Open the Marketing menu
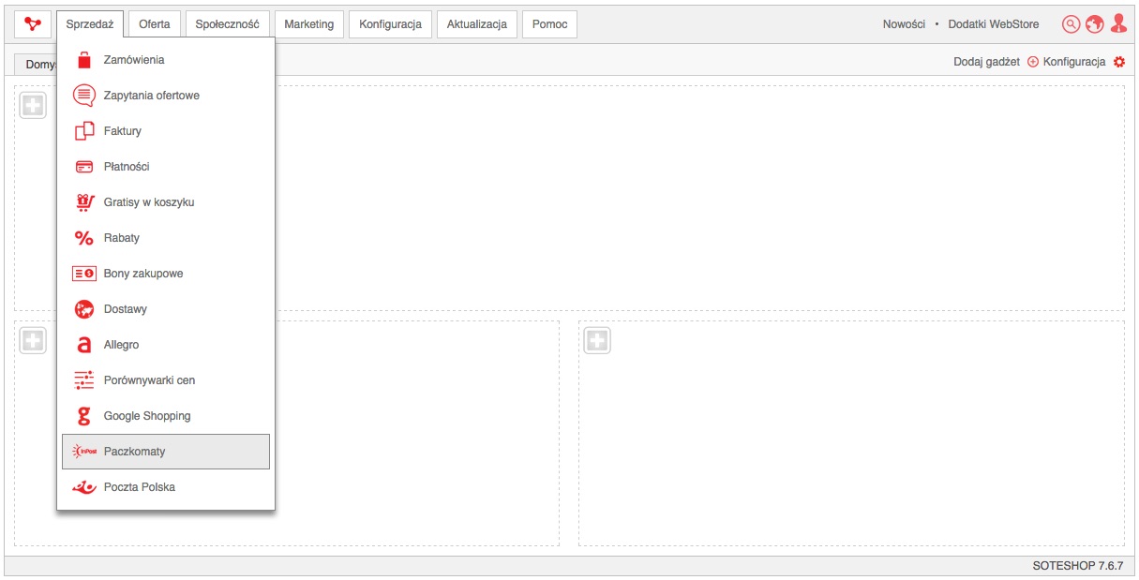 309,24
